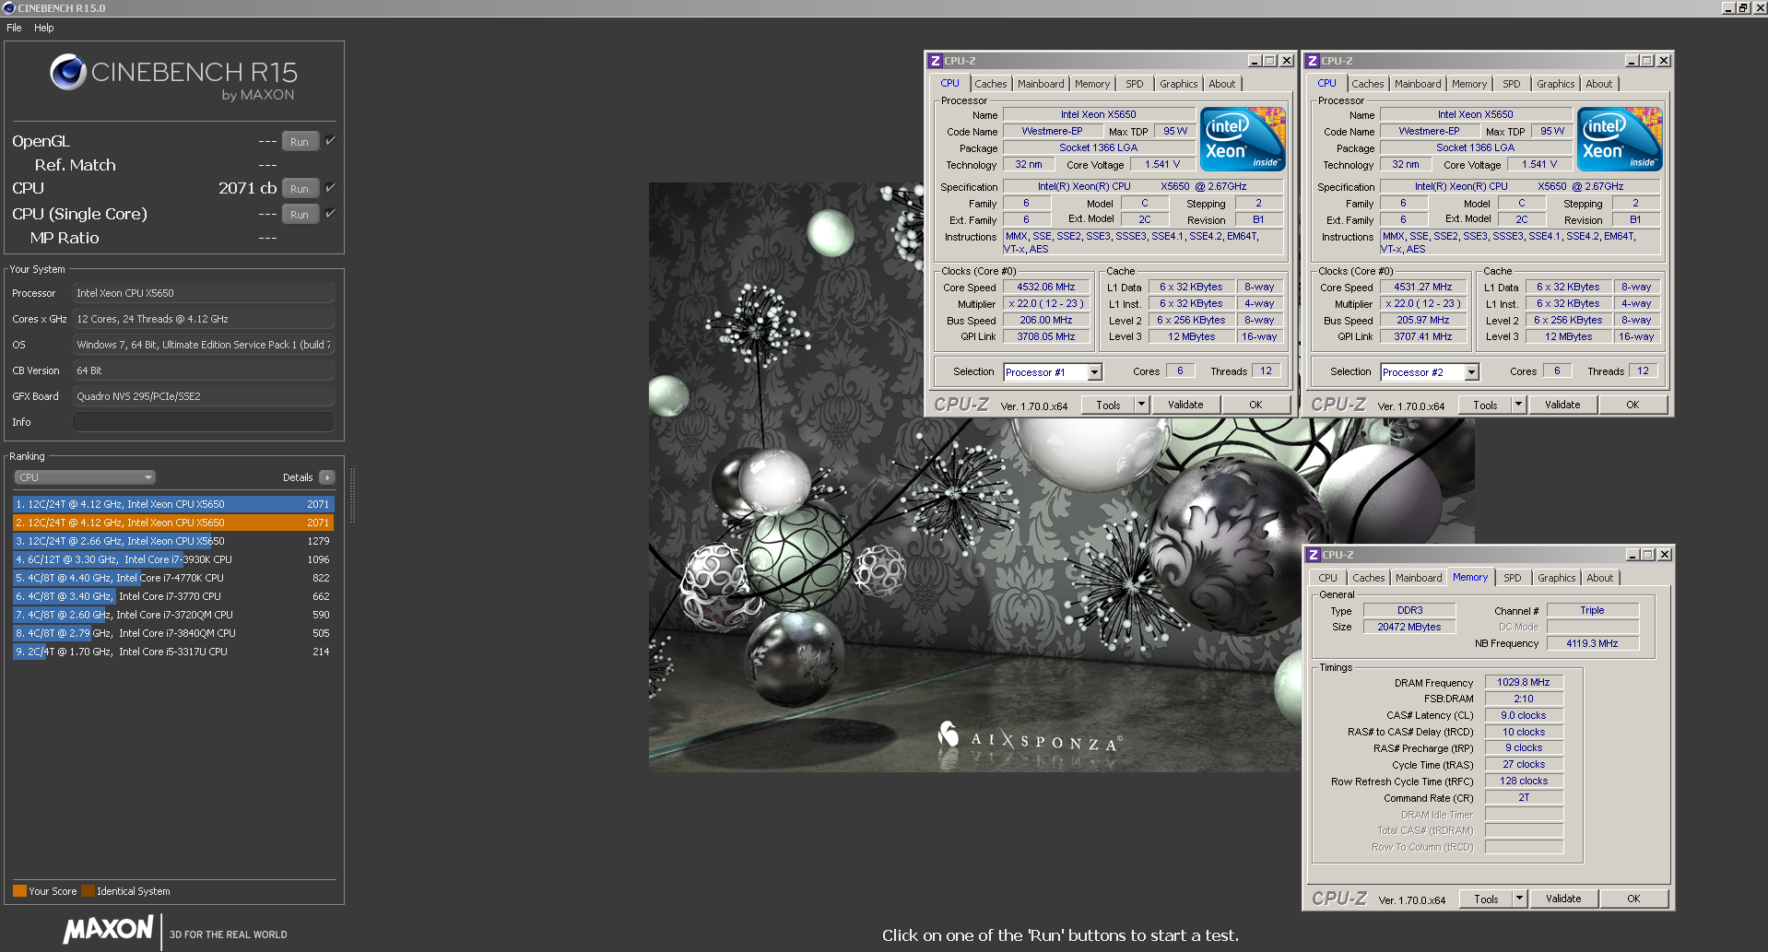Viewport: 1768px width, 952px height.
Task: Open Caches tab in Processor #2 CPU-Z
Action: pyautogui.click(x=1368, y=84)
